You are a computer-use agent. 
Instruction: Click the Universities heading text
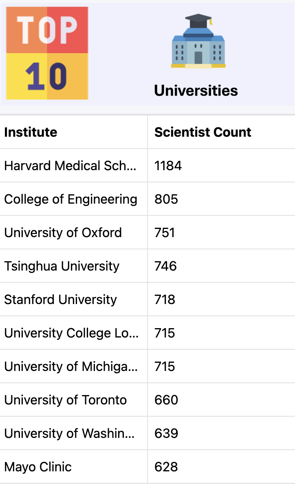tap(196, 91)
